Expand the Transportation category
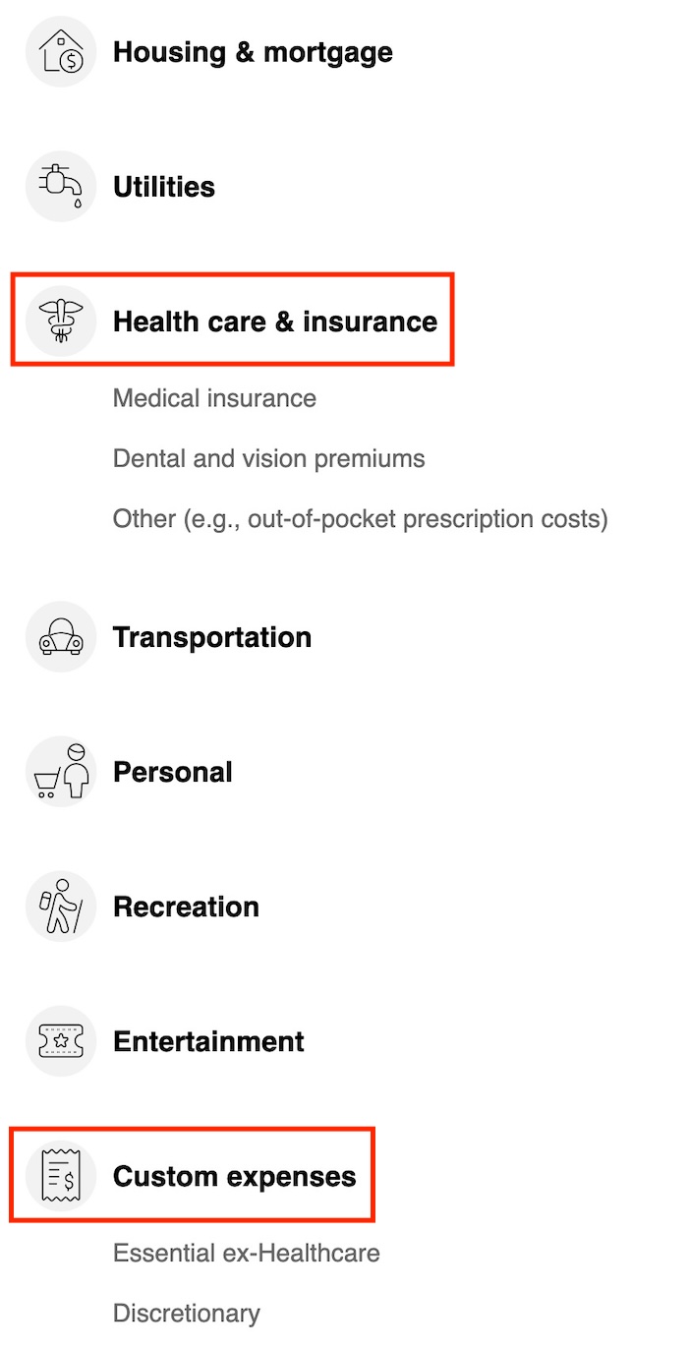The image size is (688, 1348). click(212, 637)
